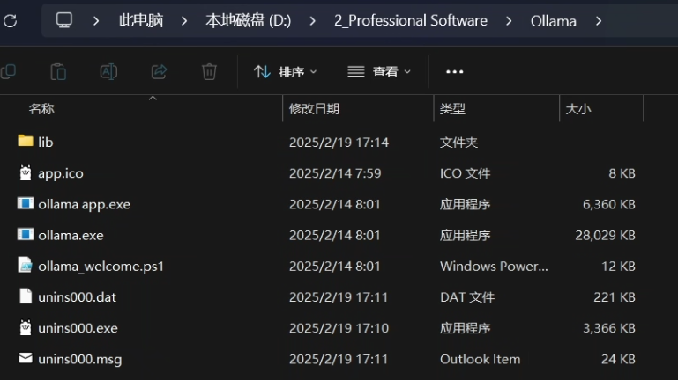Click the 2025/2/19 17:10 date cell

pyautogui.click(x=339, y=328)
